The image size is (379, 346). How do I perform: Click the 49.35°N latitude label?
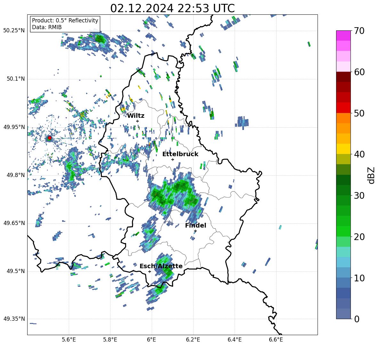[14, 319]
